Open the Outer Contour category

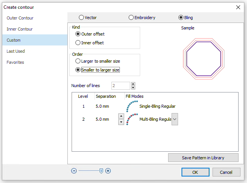point(20,18)
